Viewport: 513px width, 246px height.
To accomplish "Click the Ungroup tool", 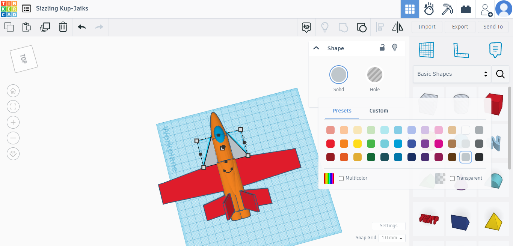I will pyautogui.click(x=362, y=27).
